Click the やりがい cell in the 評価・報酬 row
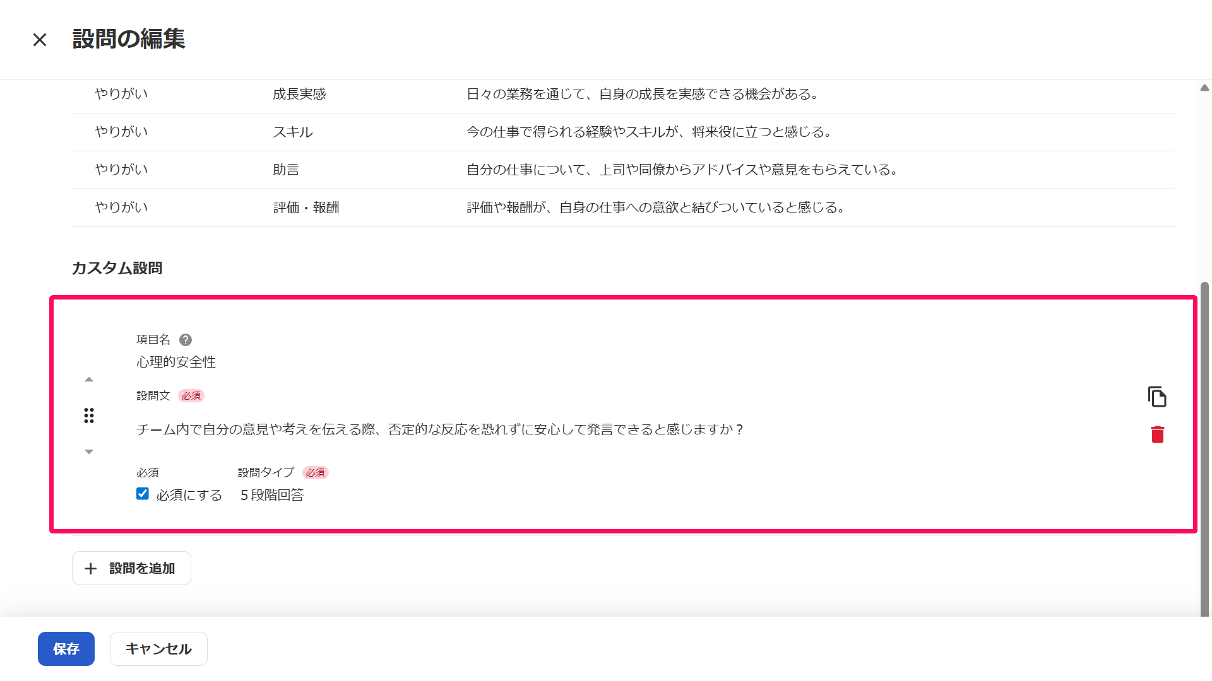Screen dimensions: 1212x681 pyautogui.click(x=122, y=207)
